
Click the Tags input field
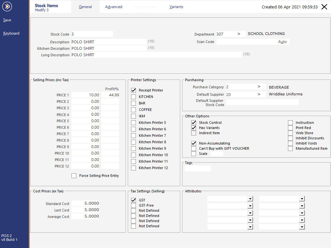pyautogui.click(x=197, y=168)
